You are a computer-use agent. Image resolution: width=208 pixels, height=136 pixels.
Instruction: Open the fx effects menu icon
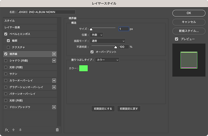(x=7, y=130)
